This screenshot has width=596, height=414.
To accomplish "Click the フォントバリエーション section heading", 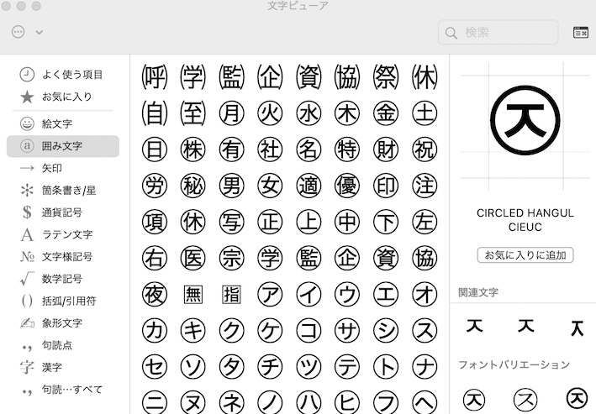I will (x=514, y=364).
